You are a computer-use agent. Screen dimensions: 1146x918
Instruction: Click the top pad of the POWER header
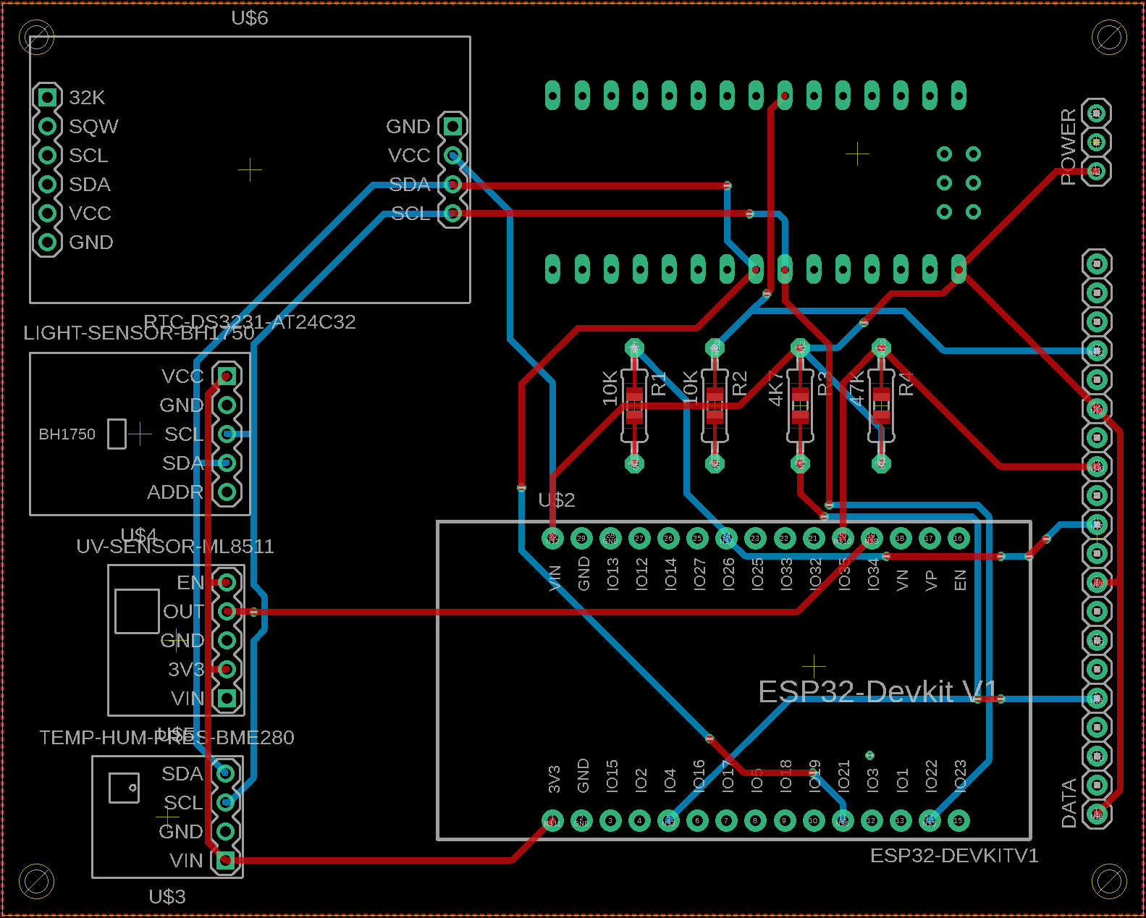point(1097,113)
